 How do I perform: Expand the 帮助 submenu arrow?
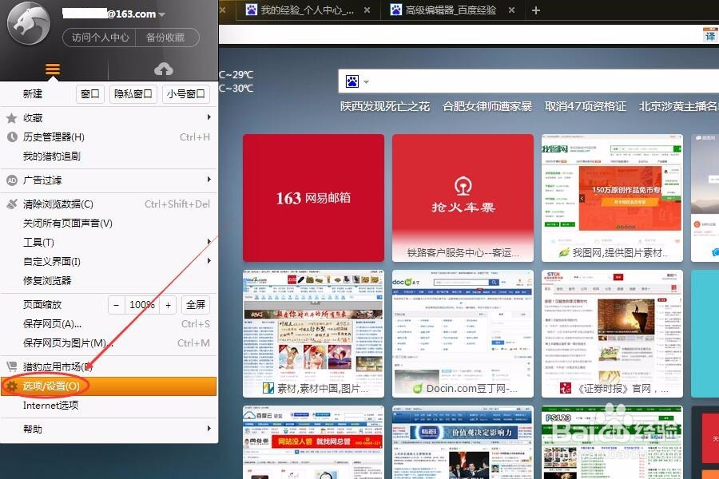208,430
